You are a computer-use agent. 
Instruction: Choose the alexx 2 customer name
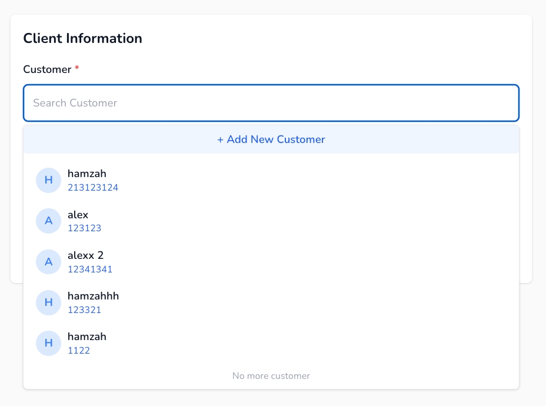85,255
